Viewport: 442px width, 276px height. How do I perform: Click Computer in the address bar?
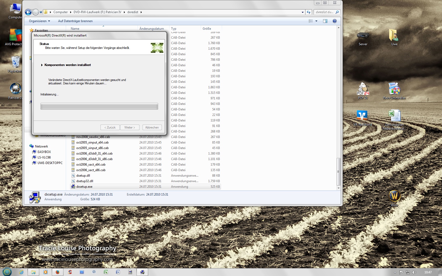pyautogui.click(x=61, y=12)
